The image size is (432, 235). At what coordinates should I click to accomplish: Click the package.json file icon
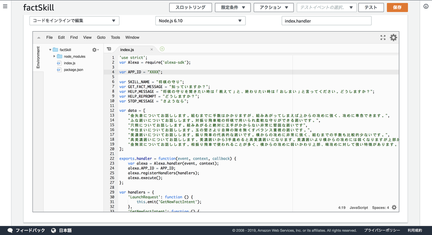(x=59, y=70)
